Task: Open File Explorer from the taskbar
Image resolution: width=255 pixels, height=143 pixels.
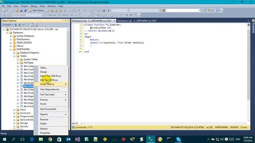Action: (x=41, y=139)
